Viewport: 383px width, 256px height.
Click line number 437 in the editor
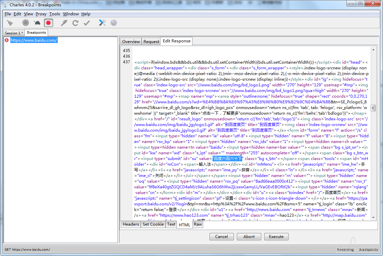coord(126,62)
